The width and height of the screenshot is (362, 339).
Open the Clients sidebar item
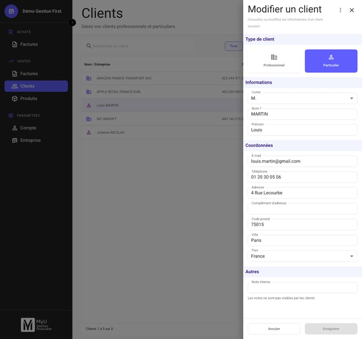coord(36,86)
